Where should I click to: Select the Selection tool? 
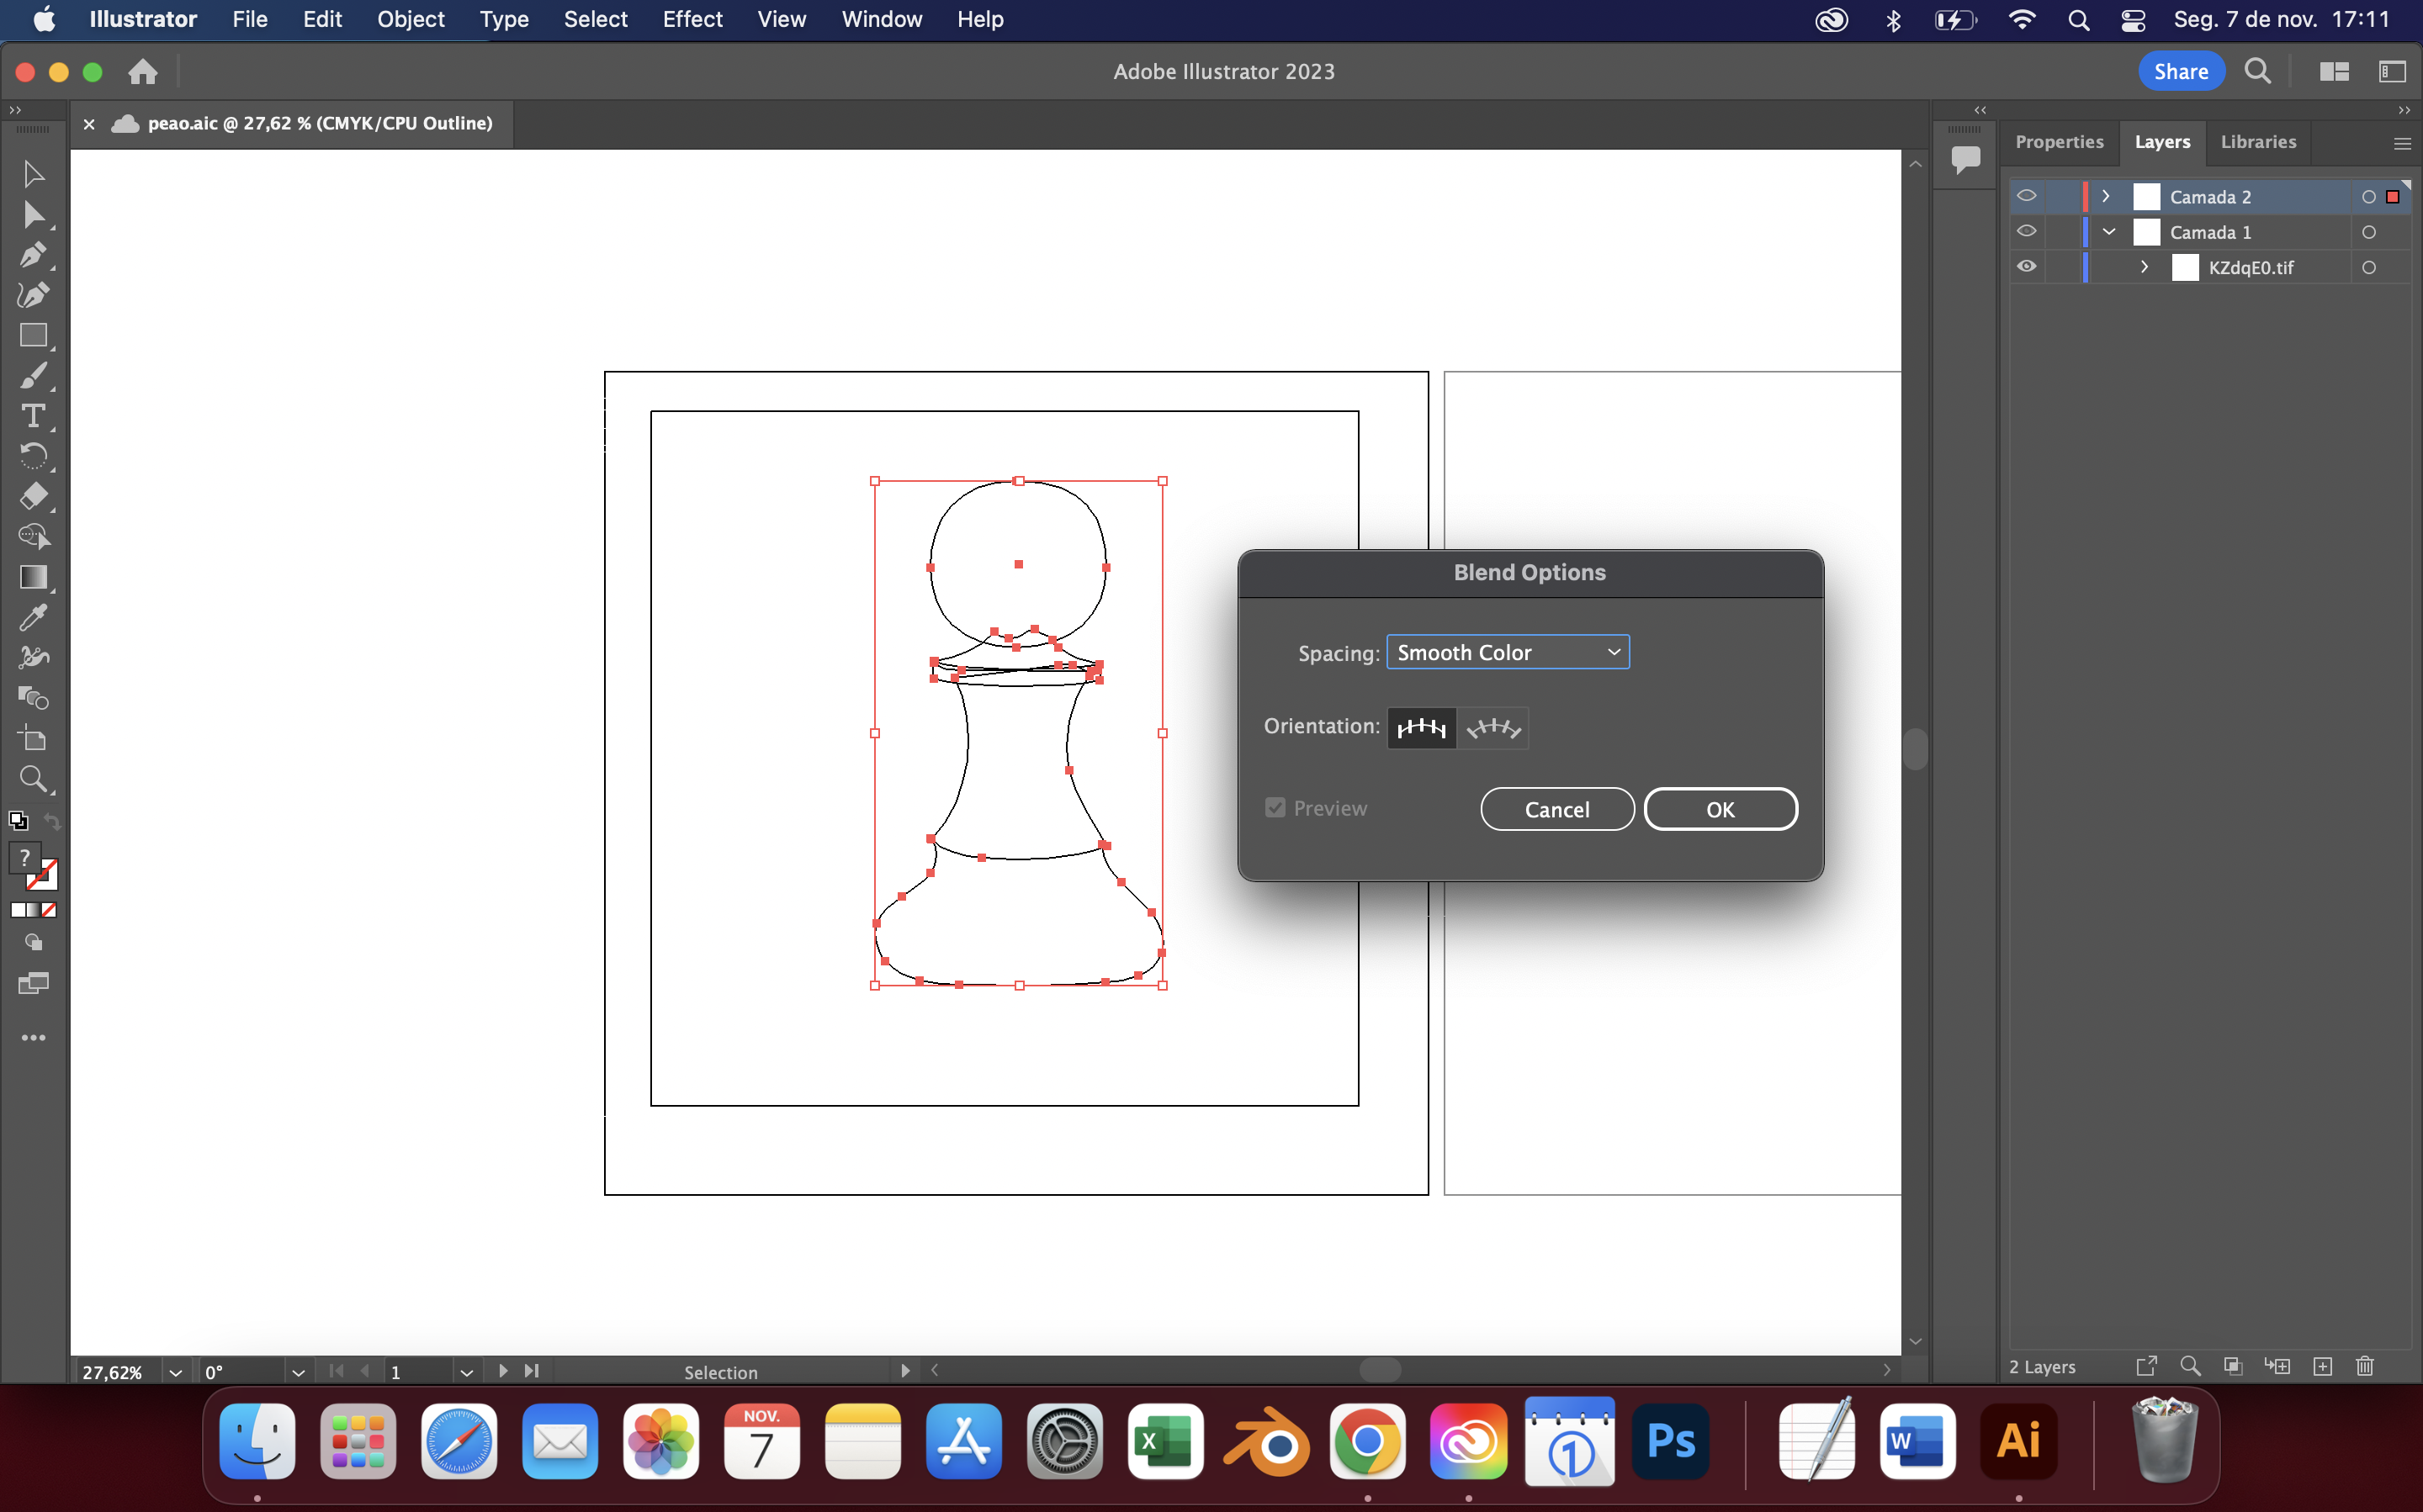33,173
